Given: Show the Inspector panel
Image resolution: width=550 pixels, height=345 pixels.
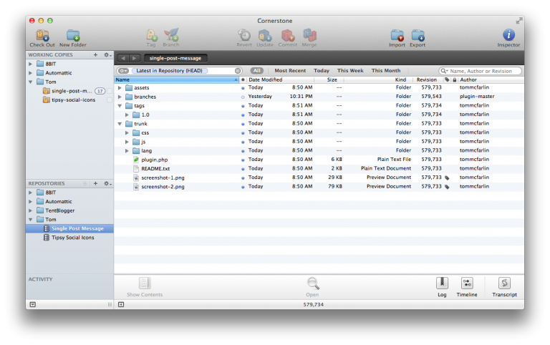Looking at the screenshot, I should point(508,35).
